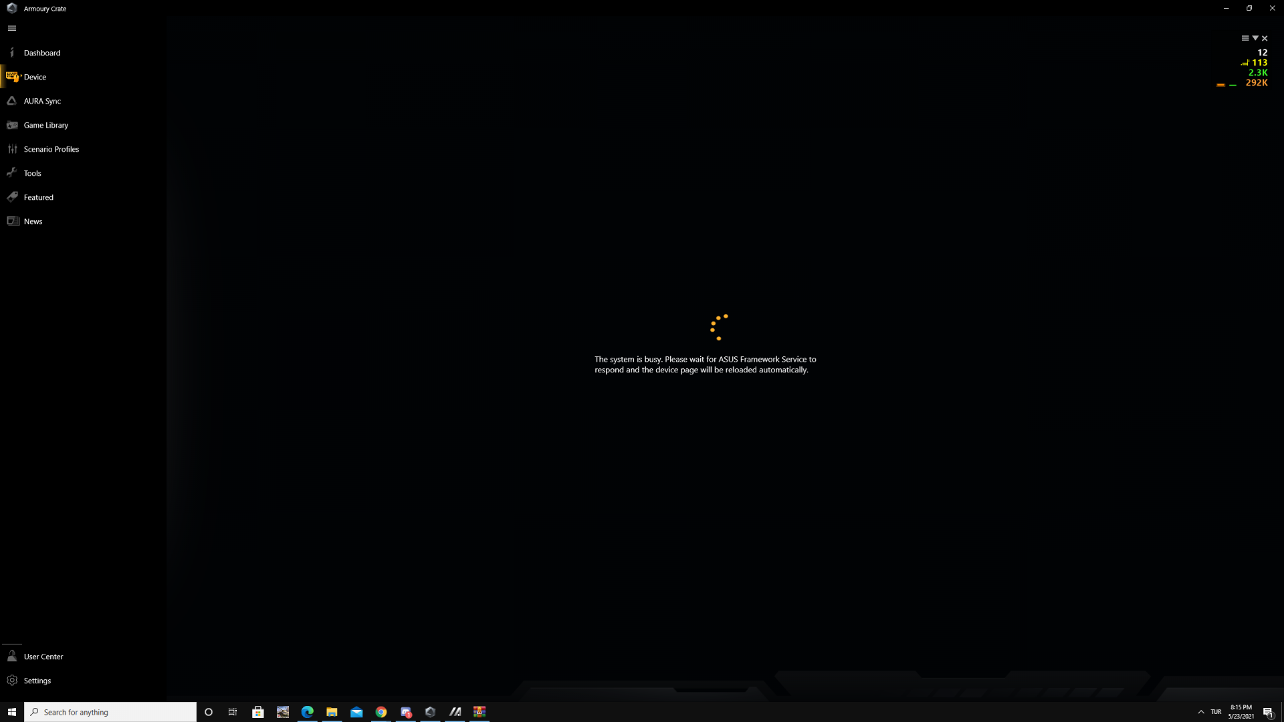Image resolution: width=1284 pixels, height=722 pixels.
Task: Expand hidden system tray icons chevron
Action: click(1201, 712)
